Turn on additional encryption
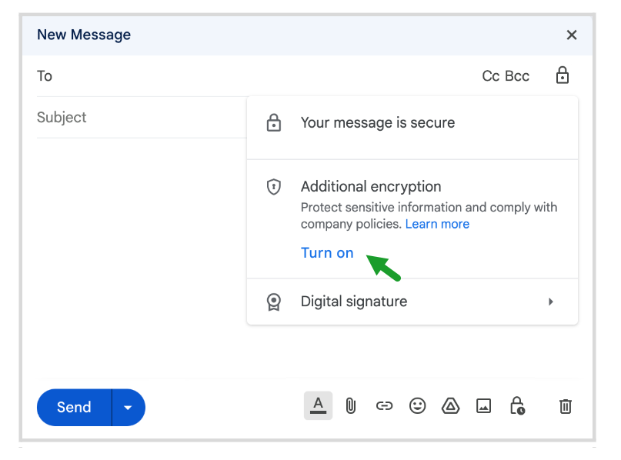 327,252
